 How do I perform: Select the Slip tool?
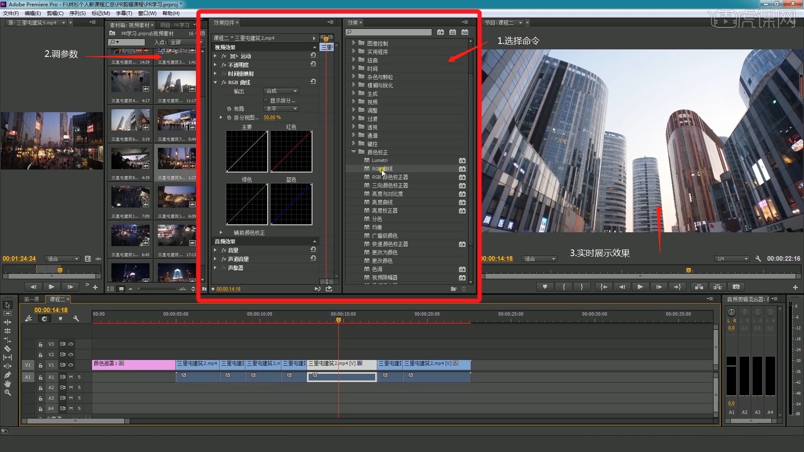[8, 357]
